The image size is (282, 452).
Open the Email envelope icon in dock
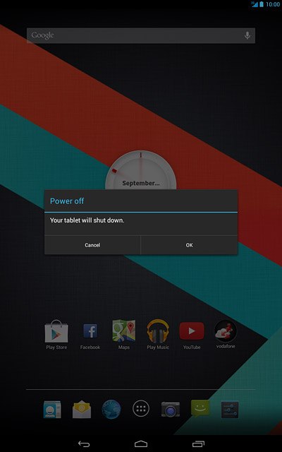click(82, 410)
